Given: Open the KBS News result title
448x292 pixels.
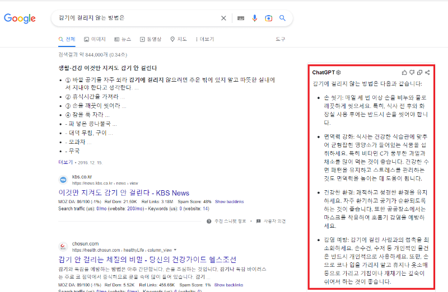Looking at the screenshot, I should [124, 193].
